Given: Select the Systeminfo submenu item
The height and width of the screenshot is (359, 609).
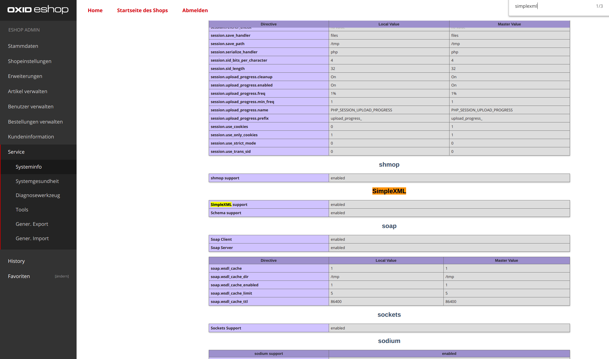Looking at the screenshot, I should tap(29, 167).
